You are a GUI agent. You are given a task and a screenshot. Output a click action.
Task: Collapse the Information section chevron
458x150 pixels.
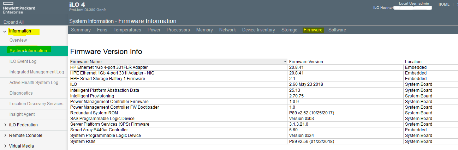pyautogui.click(x=5, y=31)
